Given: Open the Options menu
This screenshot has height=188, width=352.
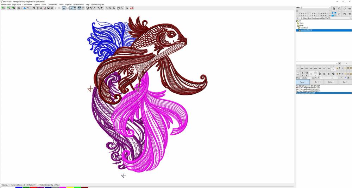Looking at the screenshot, I should click(x=37, y=5).
